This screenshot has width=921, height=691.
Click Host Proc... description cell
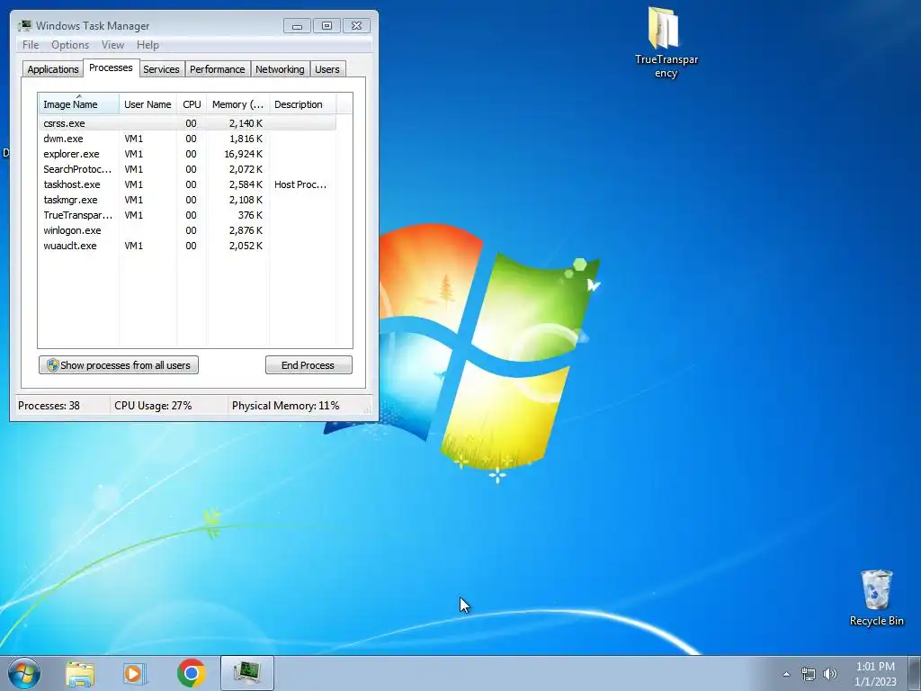pyautogui.click(x=300, y=184)
